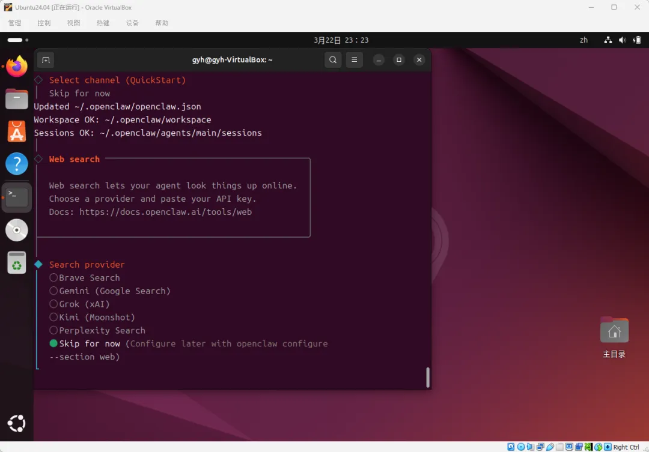Click Workspace OK: ~/.openclaw/workspace line
This screenshot has width=649, height=452.
tap(123, 119)
